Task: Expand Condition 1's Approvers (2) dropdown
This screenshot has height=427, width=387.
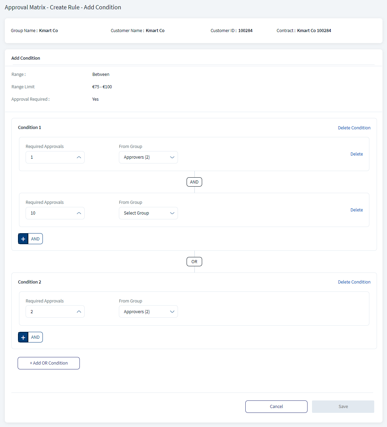Action: [x=148, y=157]
